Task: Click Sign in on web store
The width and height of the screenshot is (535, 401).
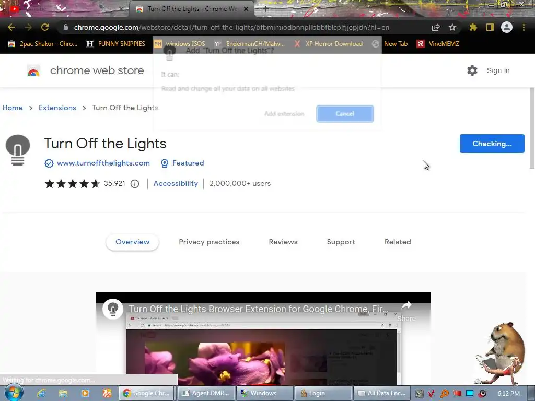Action: [x=498, y=70]
